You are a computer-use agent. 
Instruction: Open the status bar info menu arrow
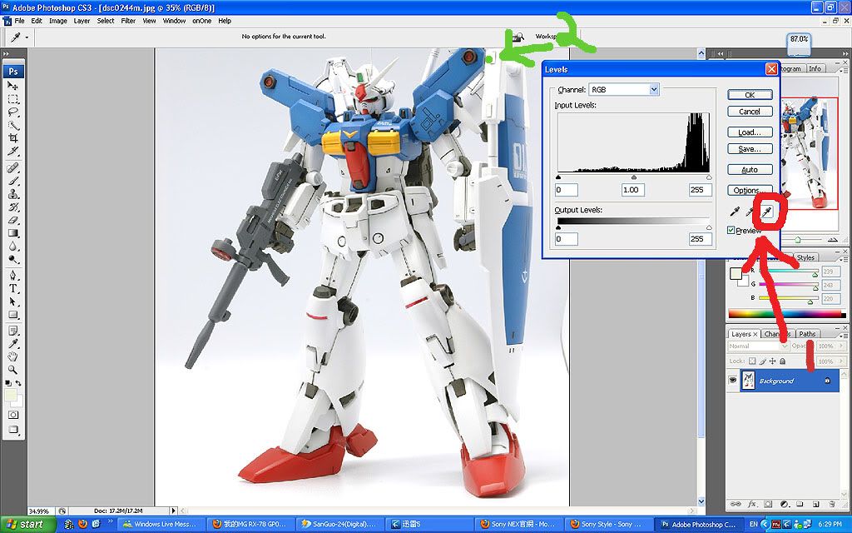point(174,511)
